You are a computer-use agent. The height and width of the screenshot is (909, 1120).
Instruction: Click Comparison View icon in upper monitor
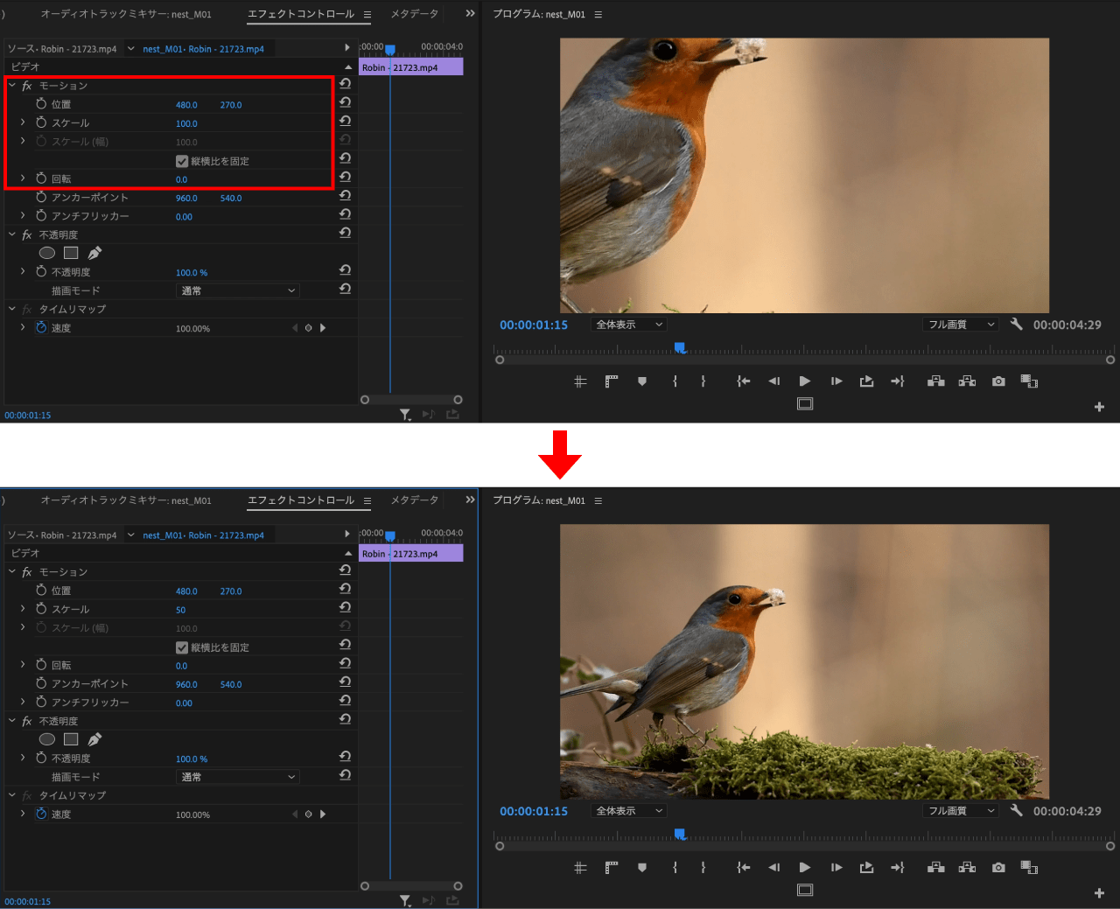coord(1029,381)
